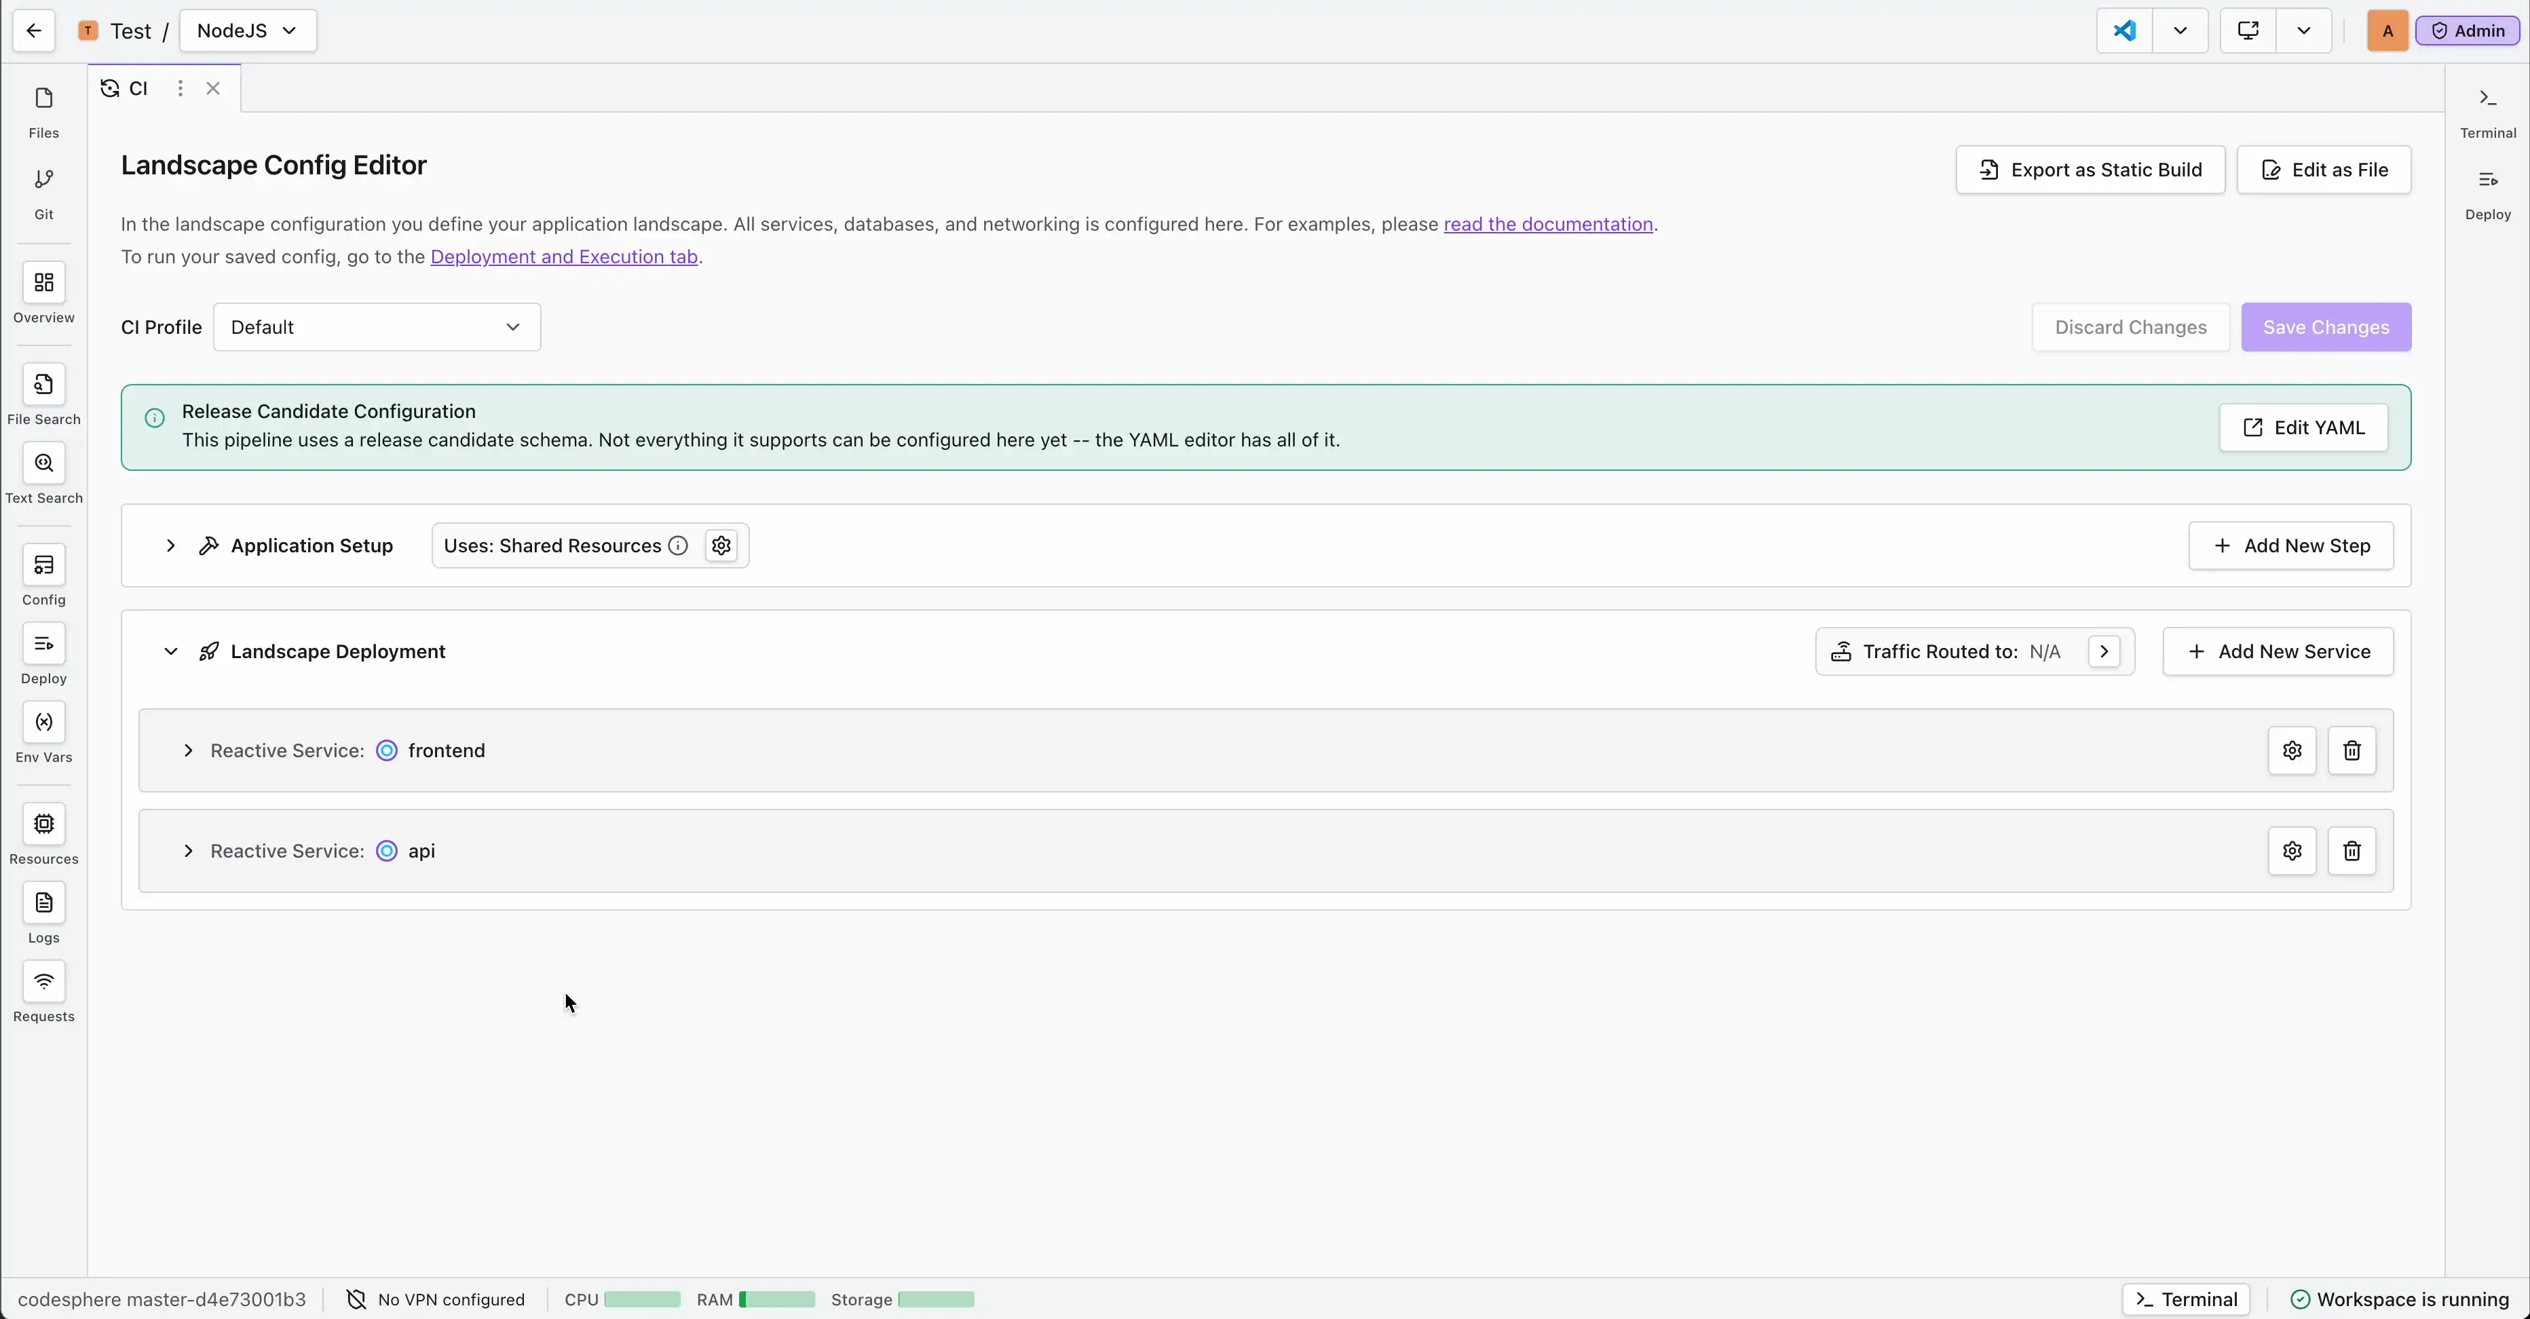Viewport: 2530px width, 1319px height.
Task: Expand the api Reactive Service row
Action: (187, 851)
